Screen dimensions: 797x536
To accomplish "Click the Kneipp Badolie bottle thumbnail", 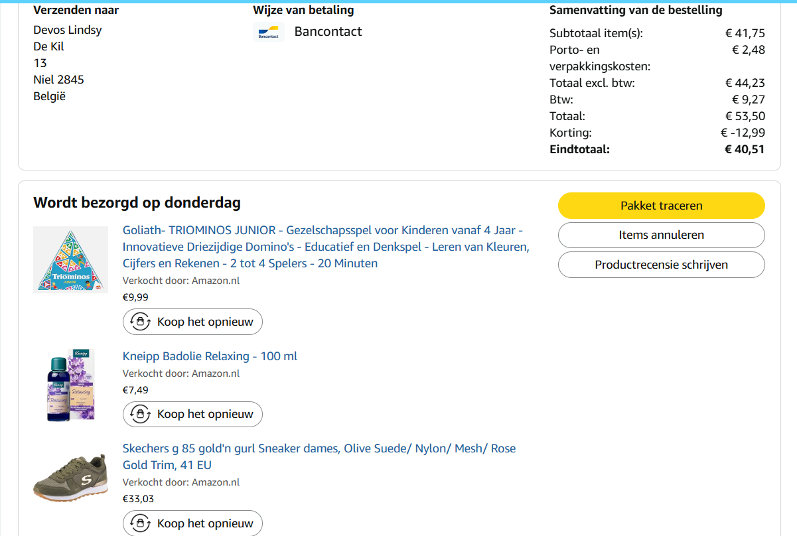I will click(70, 385).
